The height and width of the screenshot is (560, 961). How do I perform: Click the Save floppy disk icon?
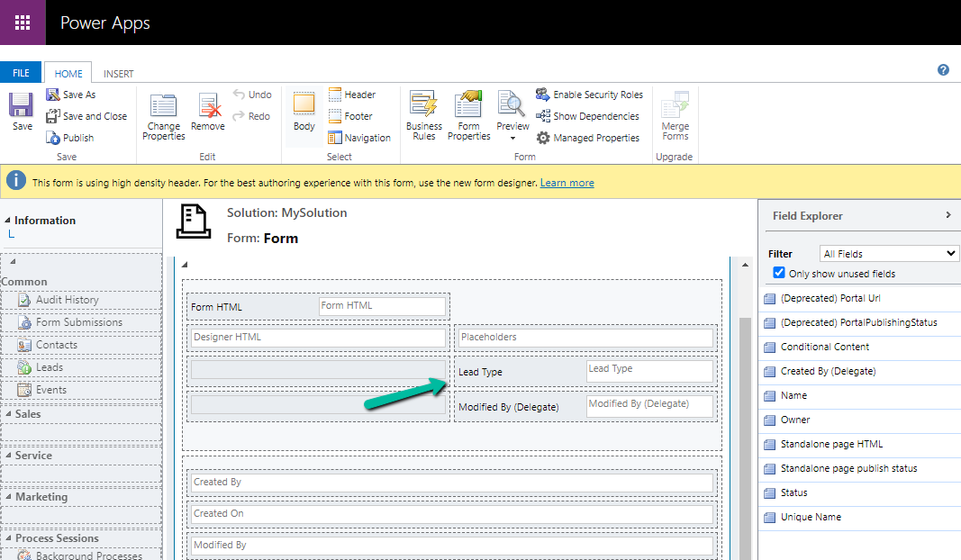click(22, 106)
